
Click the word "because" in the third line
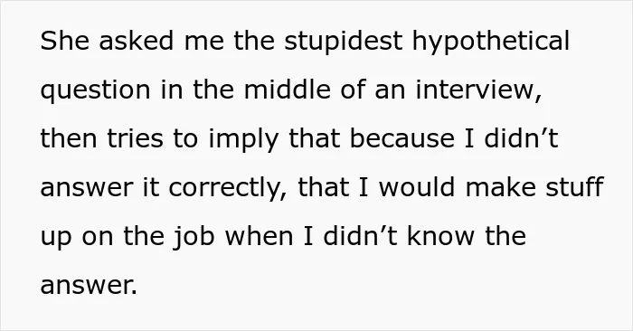coord(402,138)
